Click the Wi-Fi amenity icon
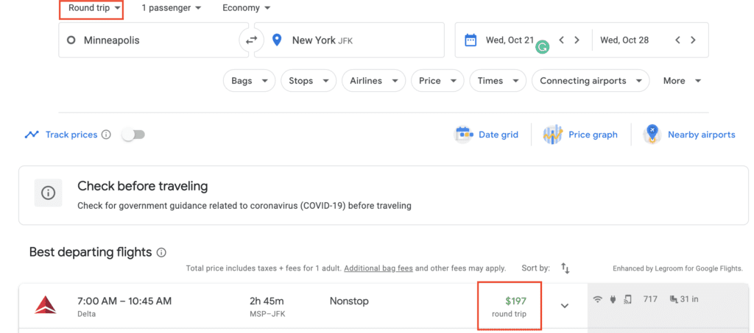The image size is (754, 333). (598, 299)
